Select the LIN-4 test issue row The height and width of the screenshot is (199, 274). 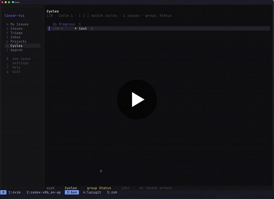coord(158,28)
